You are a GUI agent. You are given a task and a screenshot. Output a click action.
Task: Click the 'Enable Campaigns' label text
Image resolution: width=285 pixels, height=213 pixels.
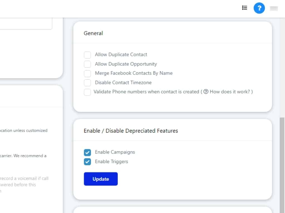pos(115,152)
